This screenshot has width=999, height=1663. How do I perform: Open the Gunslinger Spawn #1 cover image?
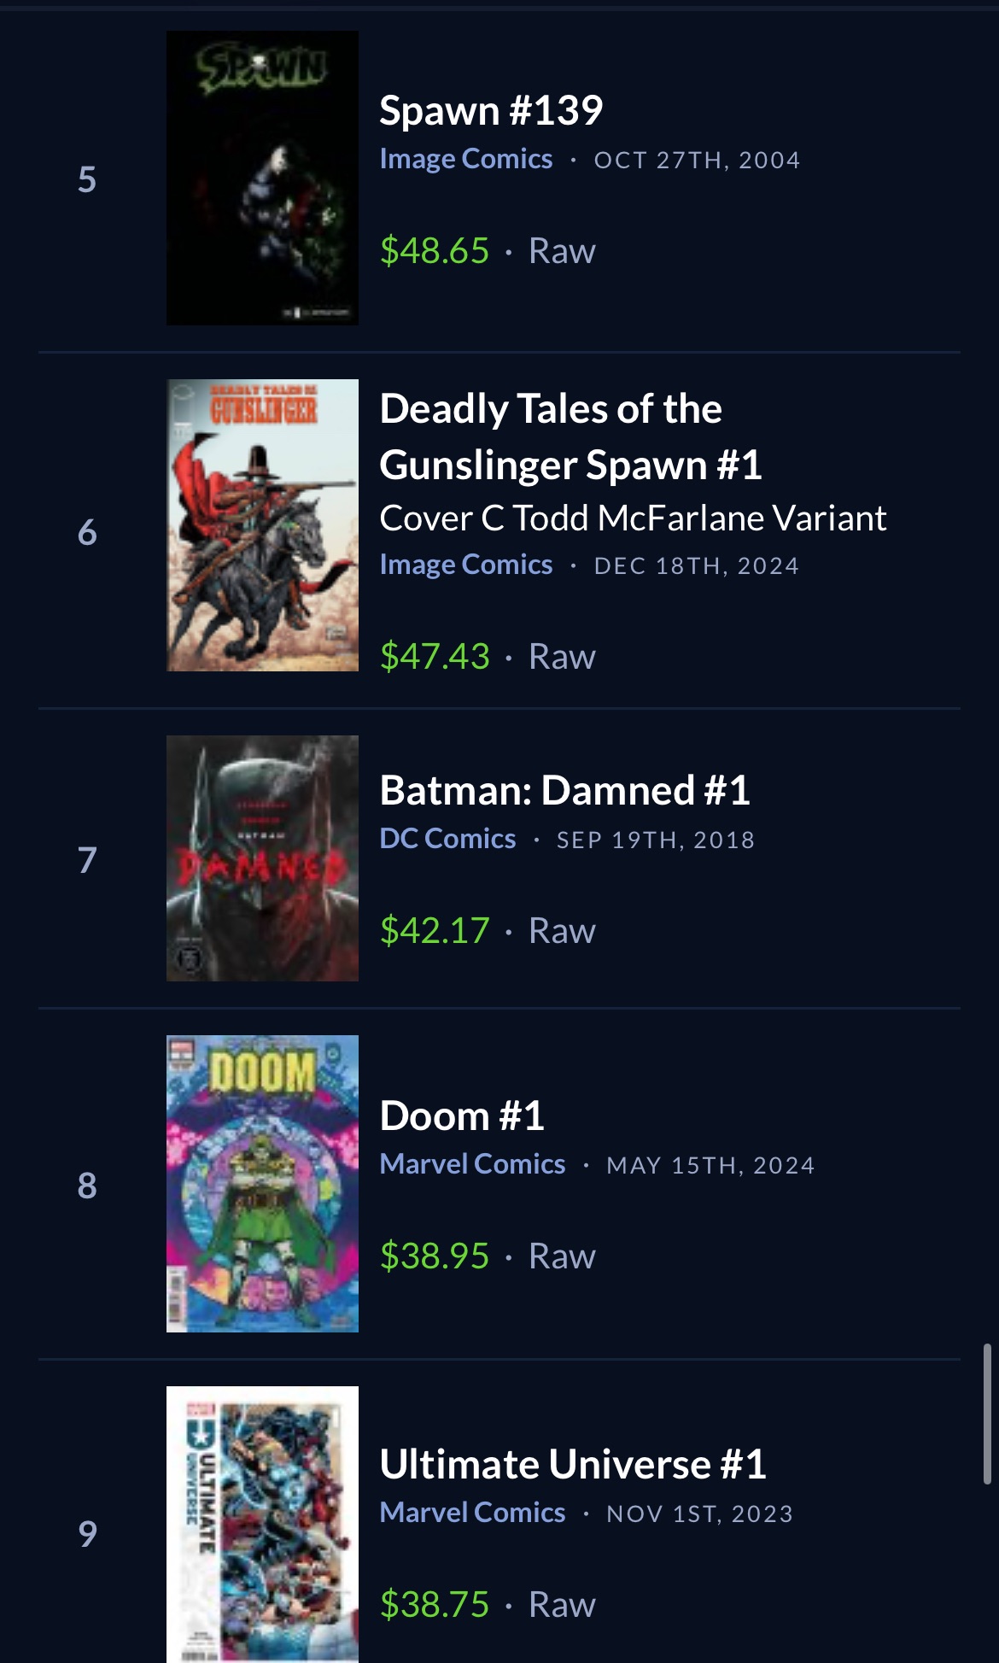tap(262, 525)
